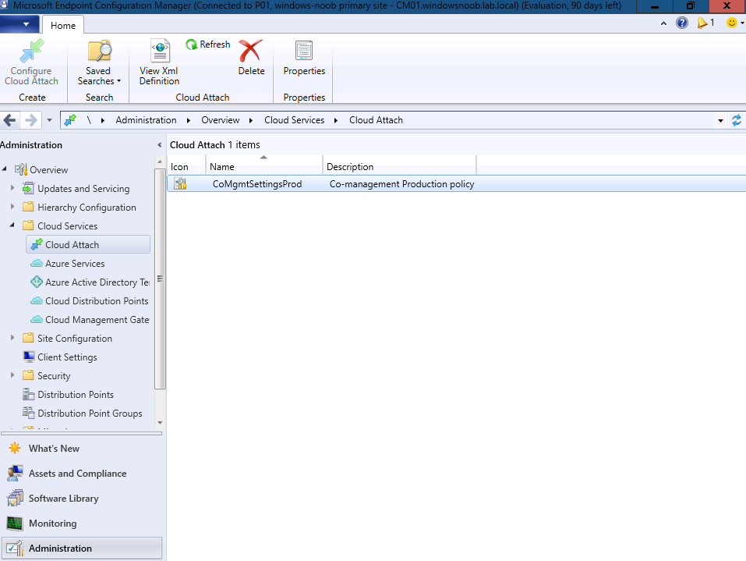The height and width of the screenshot is (561, 746).
Task: Open the navigation history dropdown arrow
Action: [49, 120]
